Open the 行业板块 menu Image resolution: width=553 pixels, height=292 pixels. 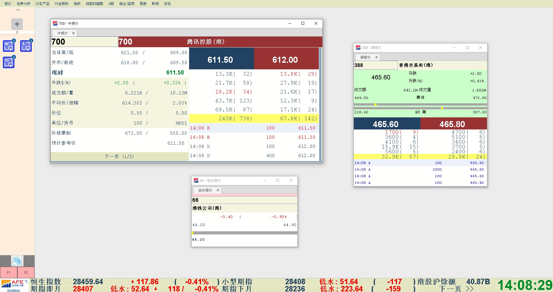click(x=61, y=3)
